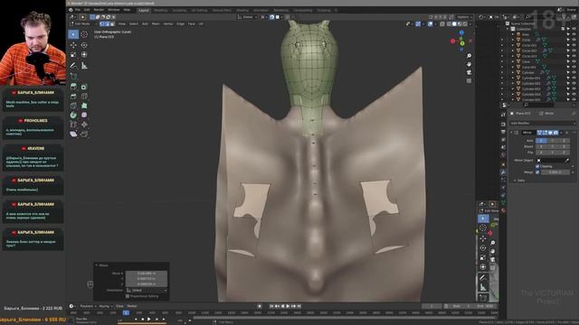Open the Render properties tab icon
Viewport: 579px width, 325px height.
(503, 124)
